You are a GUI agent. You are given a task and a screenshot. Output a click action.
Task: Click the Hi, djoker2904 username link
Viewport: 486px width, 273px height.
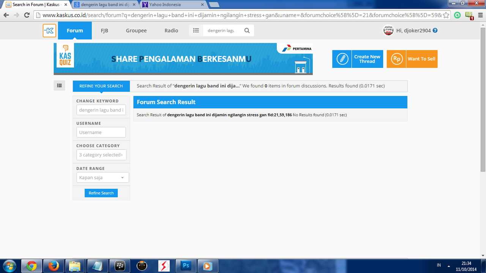click(x=413, y=31)
